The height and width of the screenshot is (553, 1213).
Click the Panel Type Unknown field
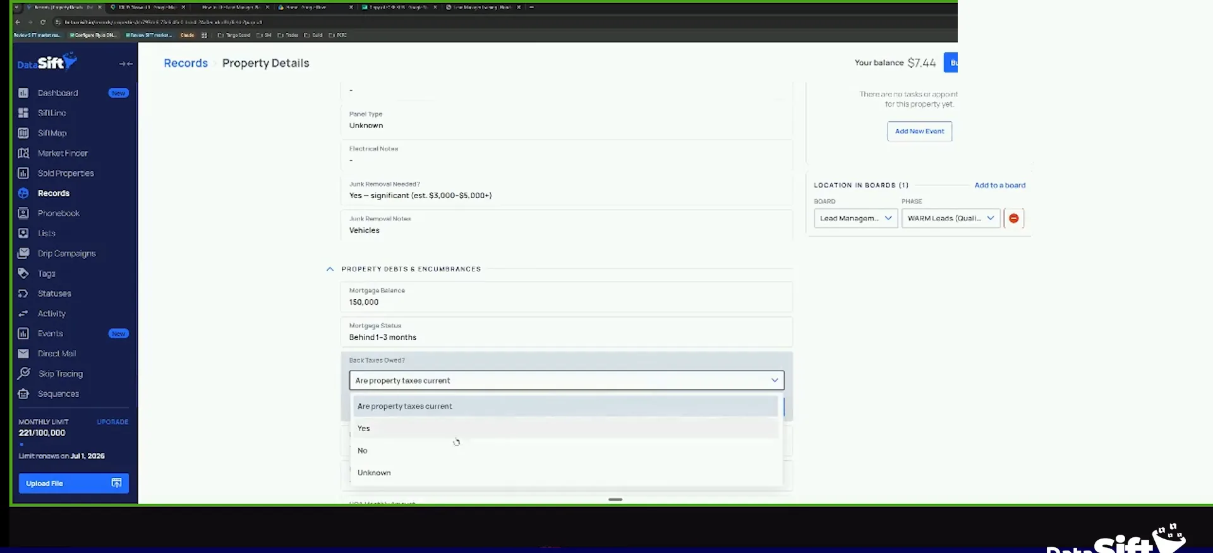click(566, 121)
